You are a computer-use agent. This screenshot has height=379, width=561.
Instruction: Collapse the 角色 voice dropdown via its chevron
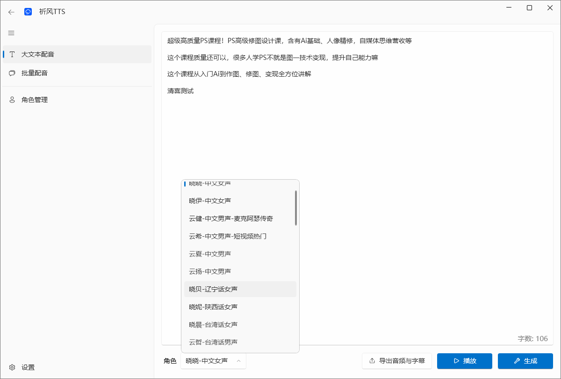(x=238, y=361)
